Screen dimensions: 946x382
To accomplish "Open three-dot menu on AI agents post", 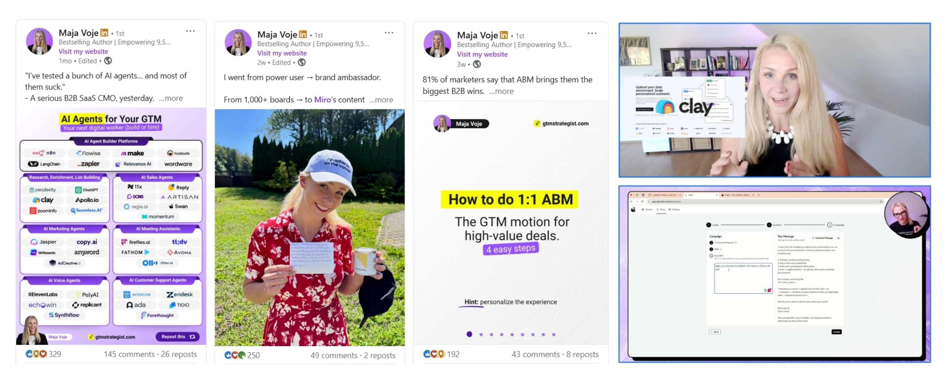I will pyautogui.click(x=190, y=31).
